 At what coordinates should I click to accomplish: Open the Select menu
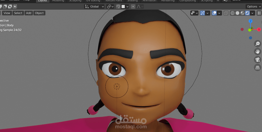[18, 13]
